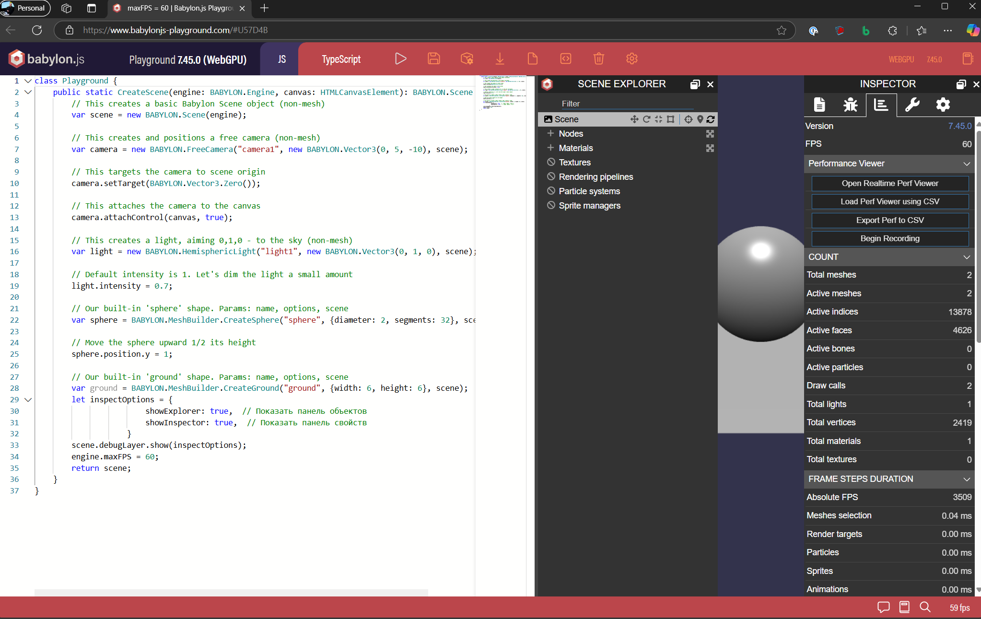Select the TypeScript tab

341,59
